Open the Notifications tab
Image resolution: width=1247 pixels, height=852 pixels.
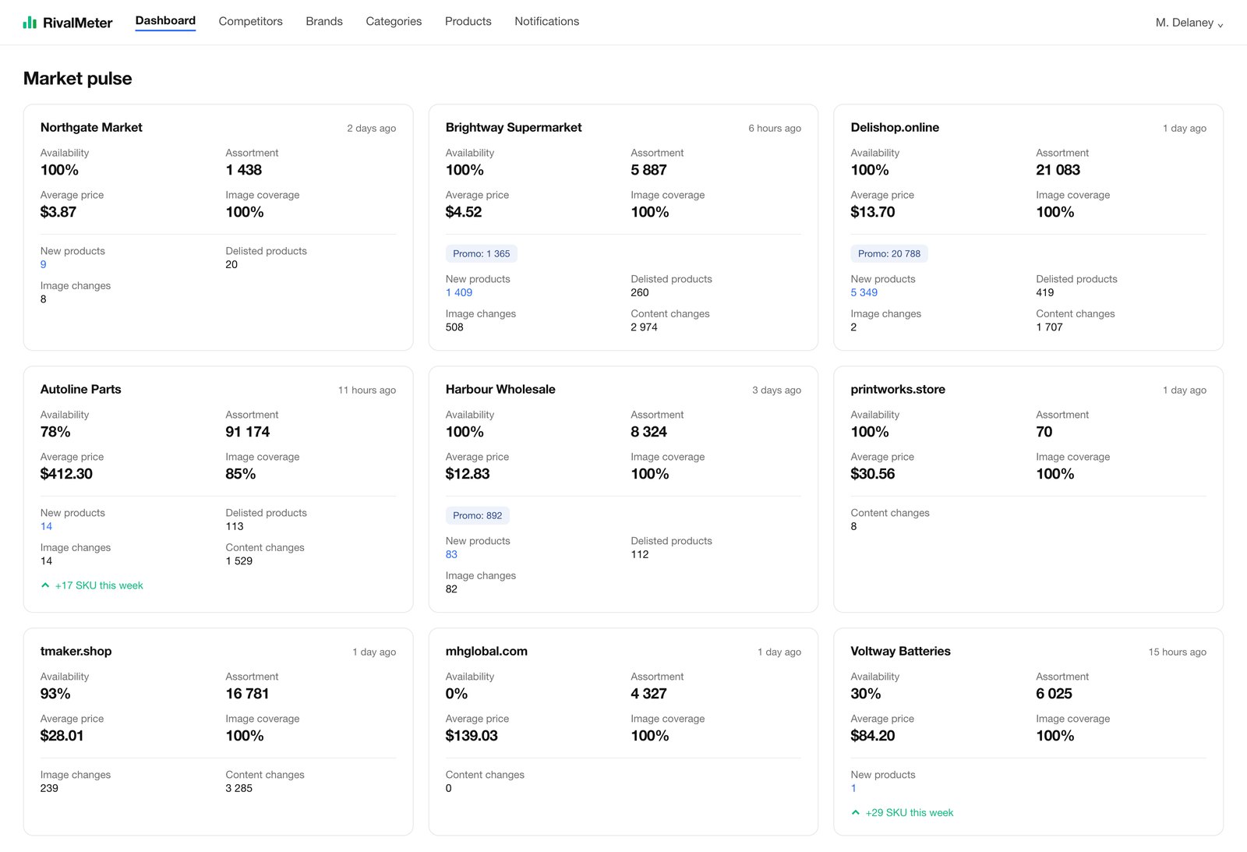546,21
